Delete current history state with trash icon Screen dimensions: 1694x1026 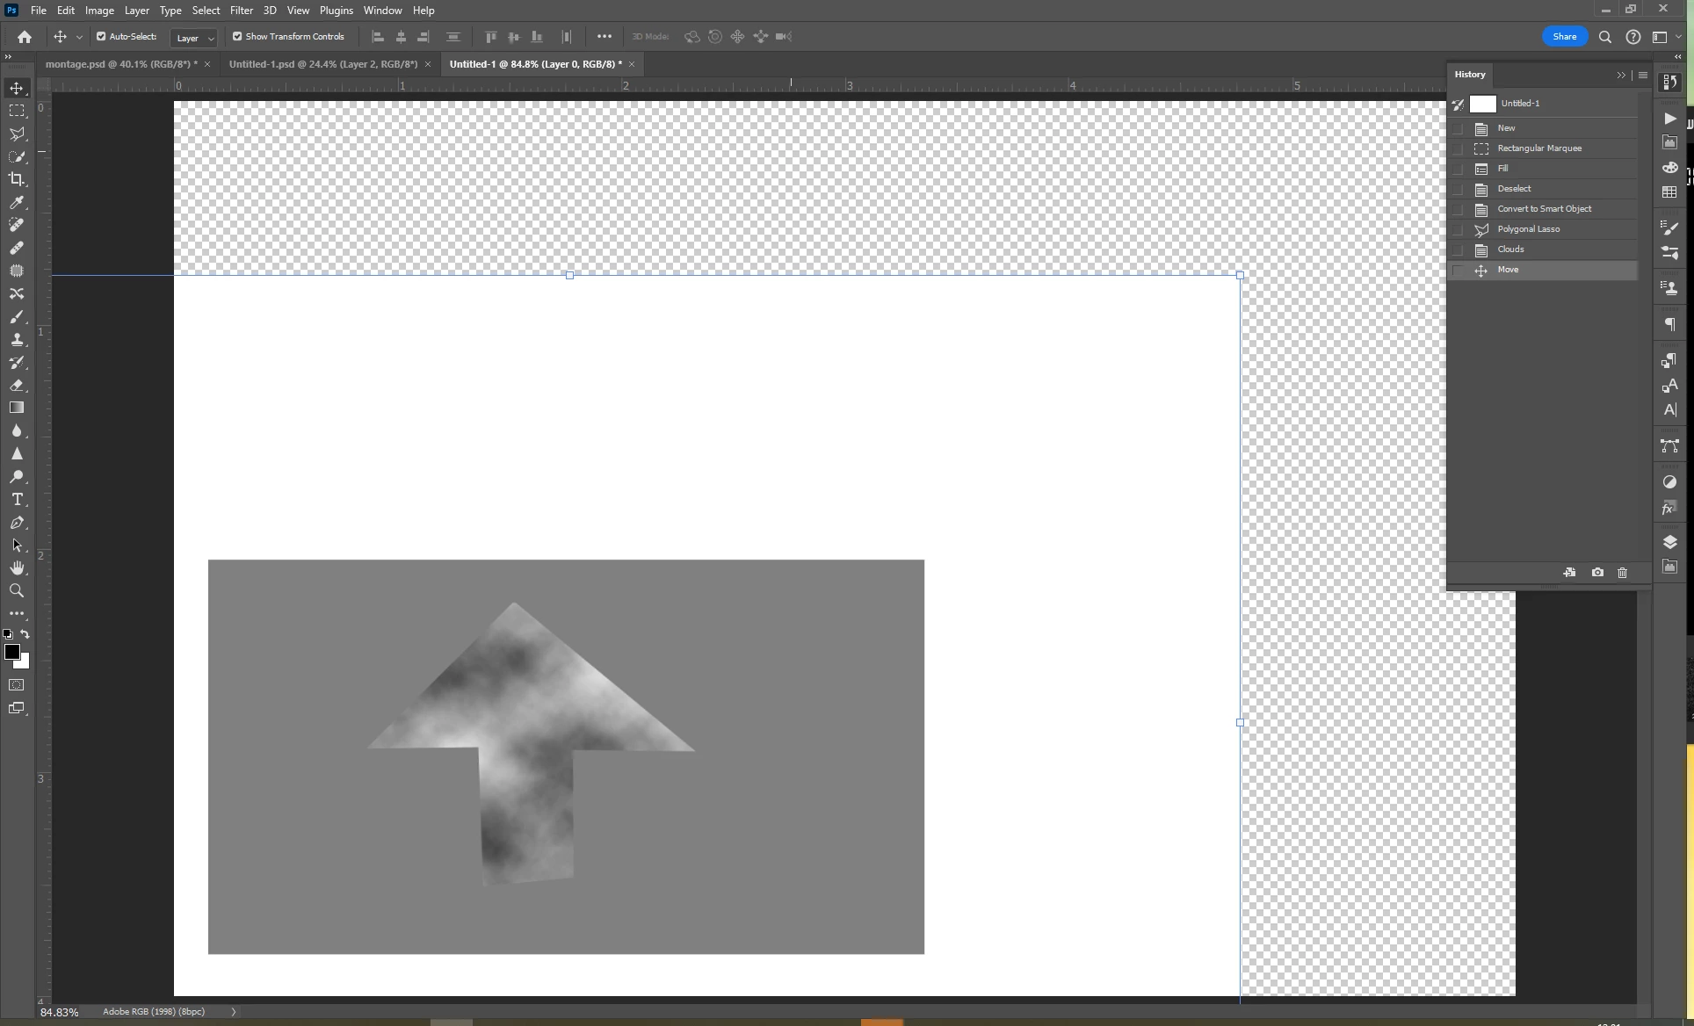1622,573
